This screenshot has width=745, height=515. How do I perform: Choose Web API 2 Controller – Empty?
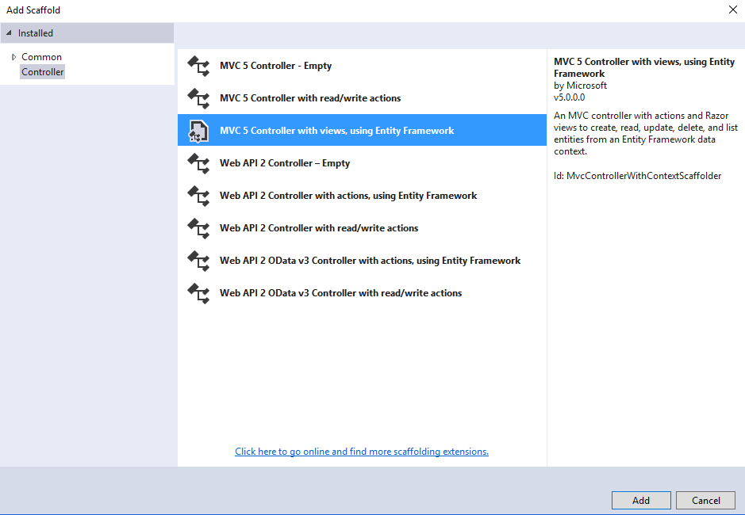(362, 163)
